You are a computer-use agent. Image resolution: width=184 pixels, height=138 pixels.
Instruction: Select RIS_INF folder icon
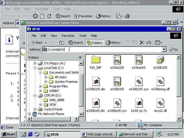tap(95, 60)
